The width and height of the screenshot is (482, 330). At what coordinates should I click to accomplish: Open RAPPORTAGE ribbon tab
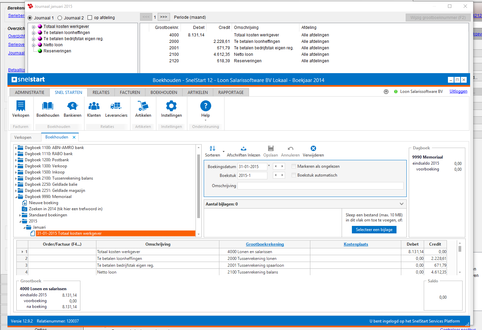(x=231, y=93)
